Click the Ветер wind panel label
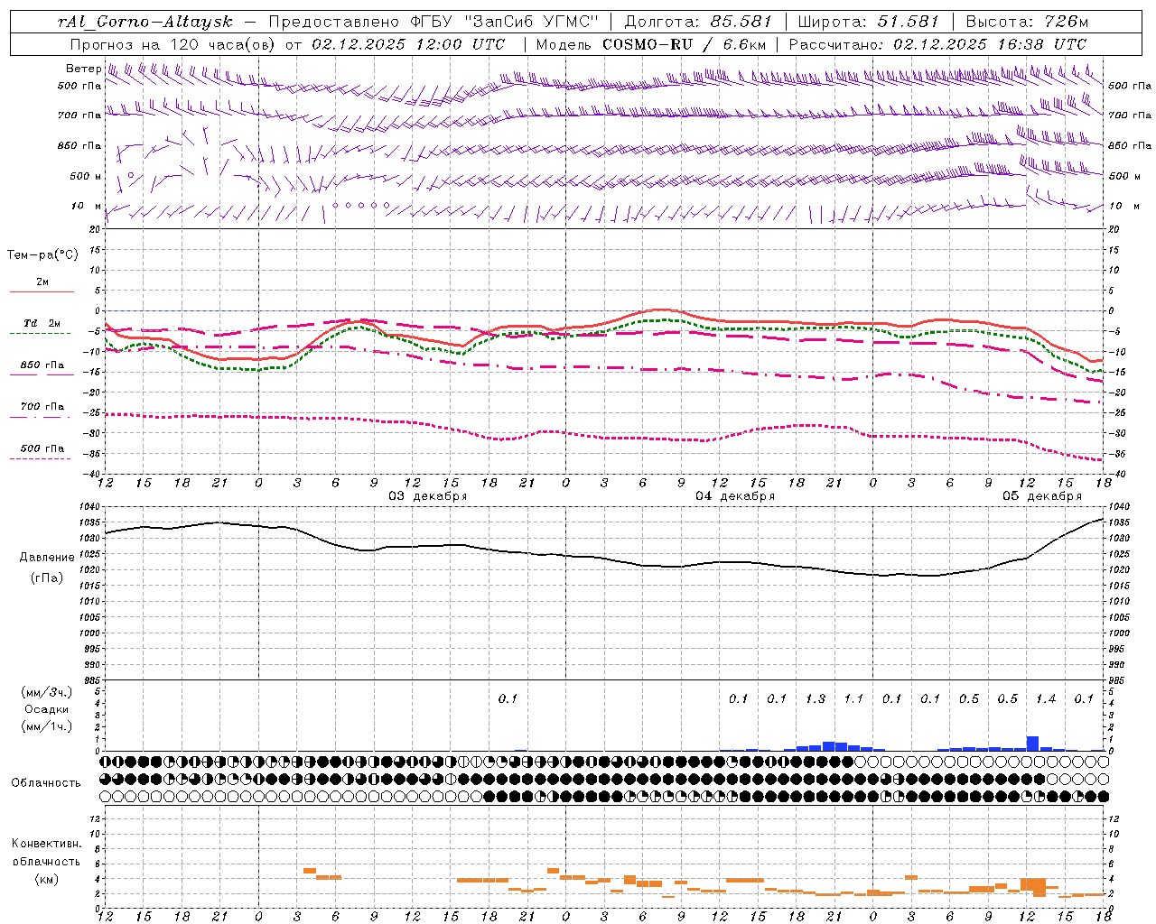 point(83,69)
